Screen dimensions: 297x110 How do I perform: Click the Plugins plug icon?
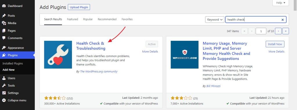[x=4, y=55]
